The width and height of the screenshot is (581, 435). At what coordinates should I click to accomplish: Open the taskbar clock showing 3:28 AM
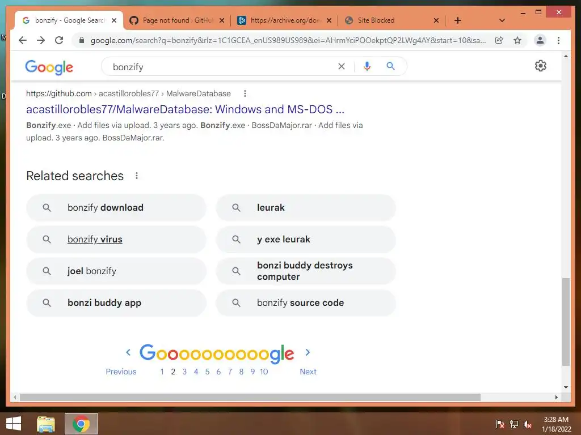556,424
